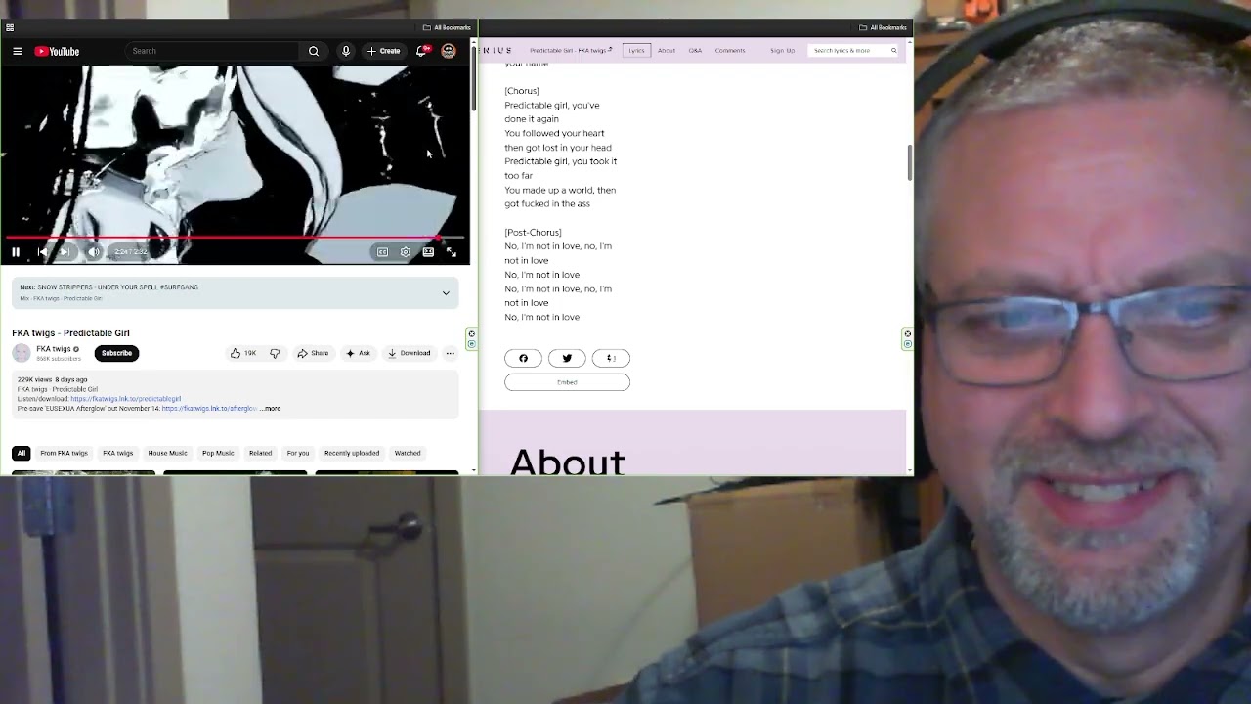Expand description with ...more
The height and width of the screenshot is (704, 1251).
(271, 409)
